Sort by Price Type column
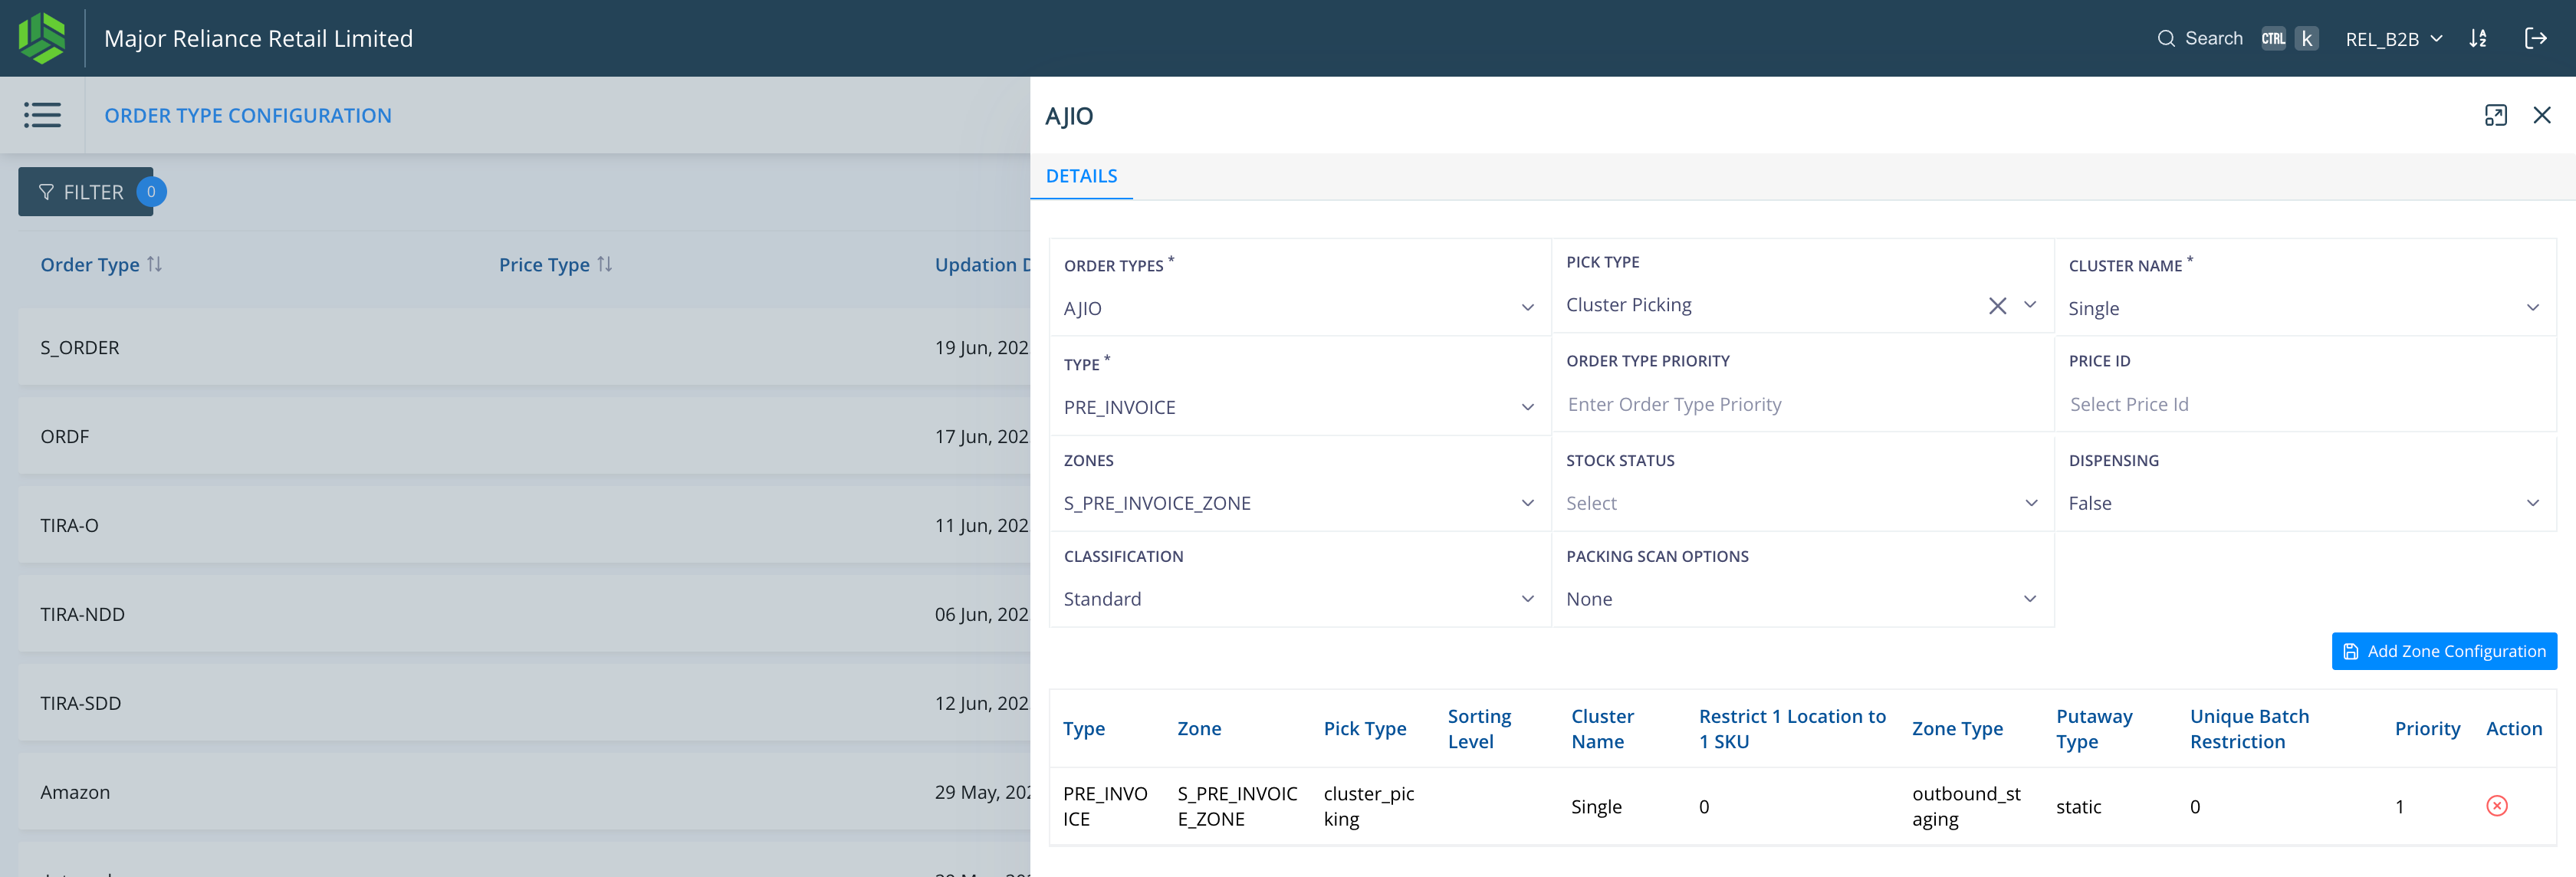 [604, 264]
